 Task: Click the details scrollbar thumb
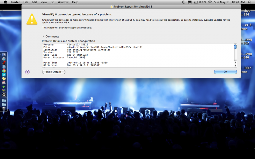235,46
